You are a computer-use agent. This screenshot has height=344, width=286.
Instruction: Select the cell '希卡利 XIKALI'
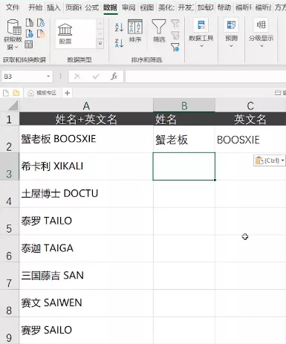(x=86, y=166)
